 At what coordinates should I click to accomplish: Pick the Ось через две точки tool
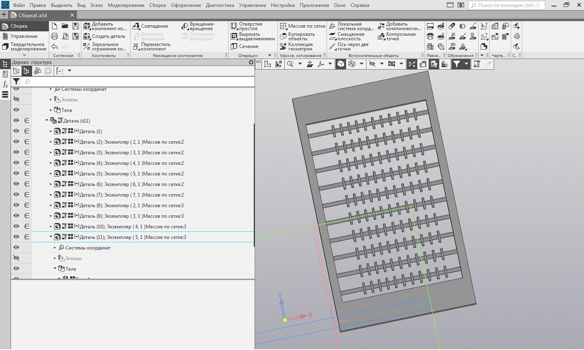pos(349,46)
